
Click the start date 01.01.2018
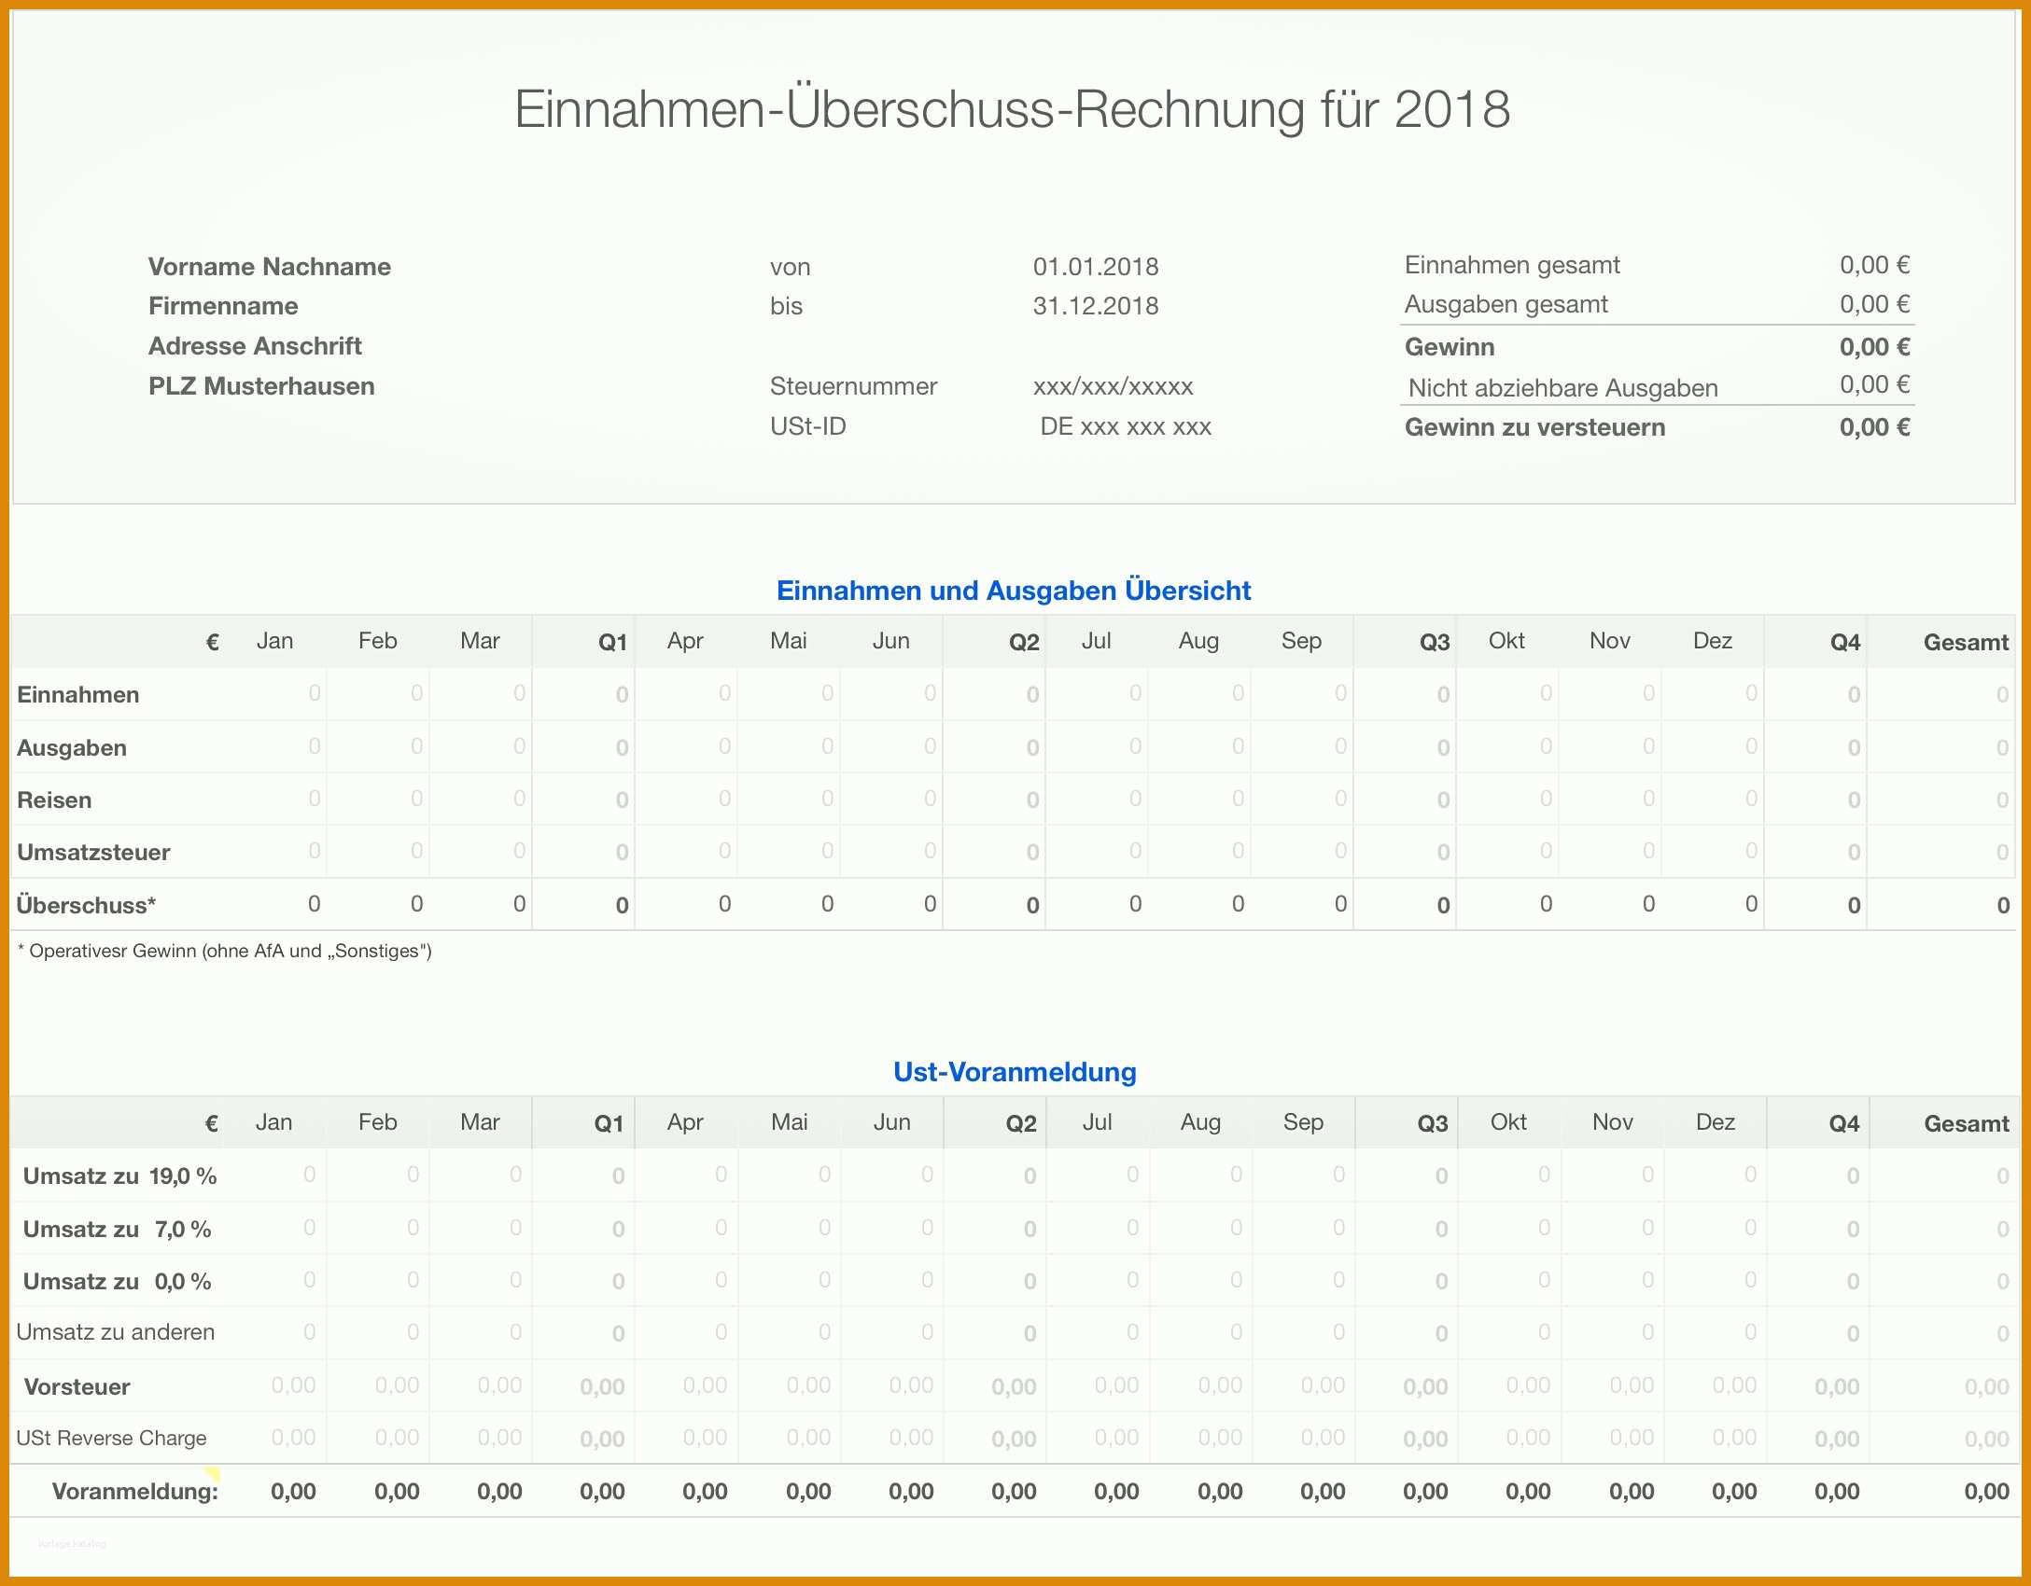(x=1096, y=267)
